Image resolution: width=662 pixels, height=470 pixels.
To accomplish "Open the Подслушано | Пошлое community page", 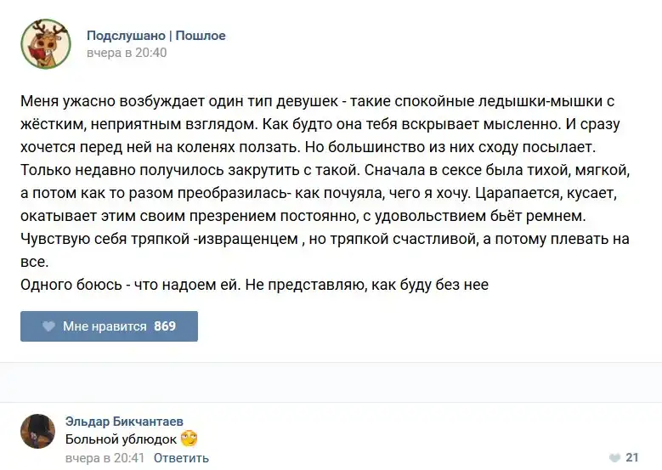I will click(x=156, y=36).
